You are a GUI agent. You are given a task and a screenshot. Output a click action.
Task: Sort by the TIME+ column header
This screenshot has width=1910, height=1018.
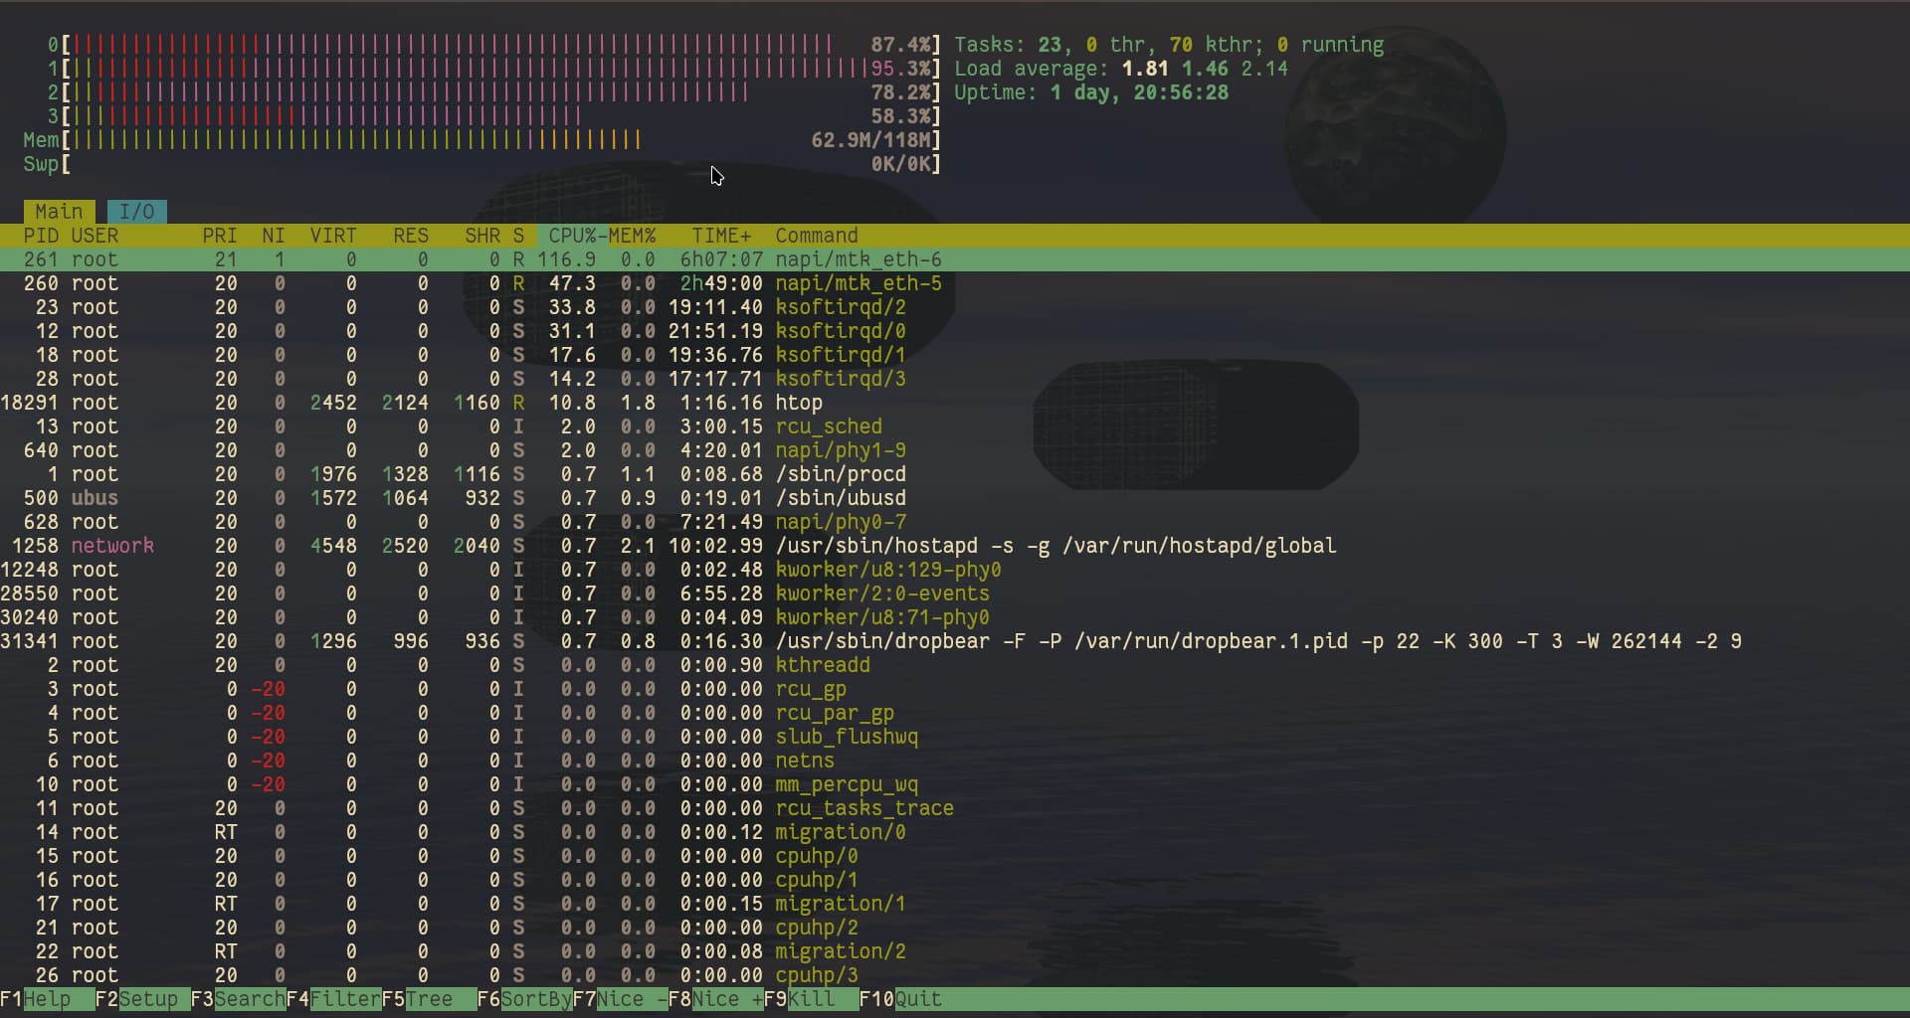coord(721,236)
